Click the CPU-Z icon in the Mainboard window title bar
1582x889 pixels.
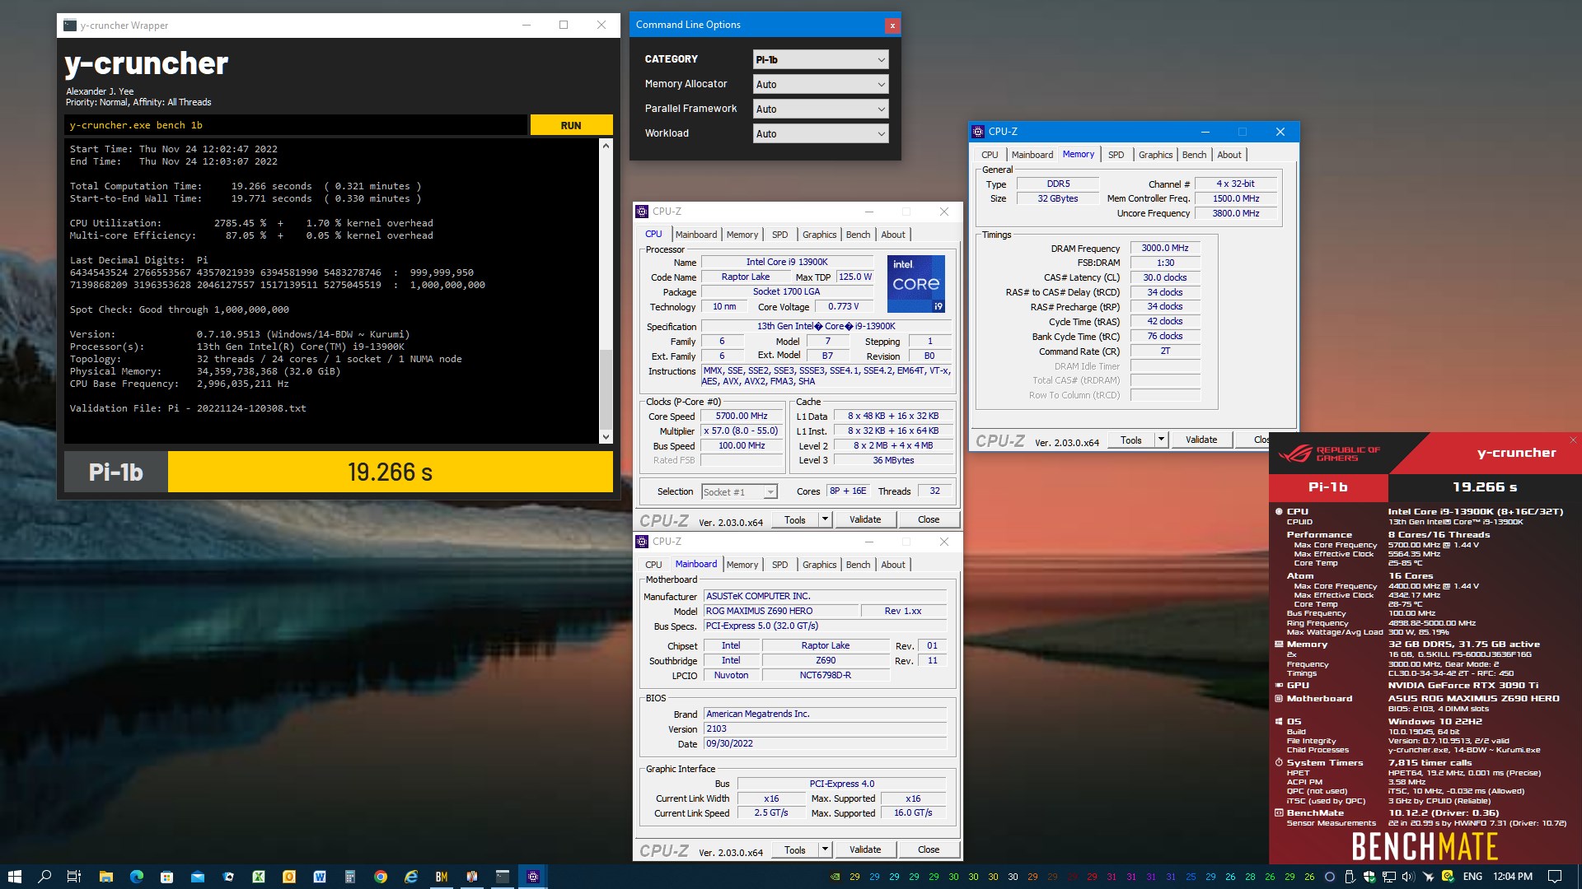coord(642,542)
